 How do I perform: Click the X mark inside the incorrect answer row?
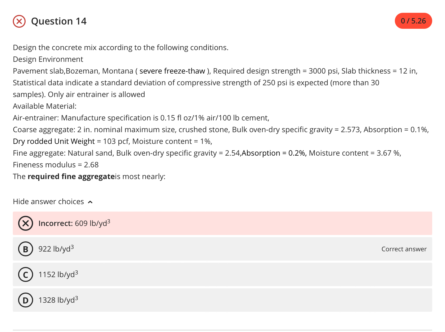point(26,224)
